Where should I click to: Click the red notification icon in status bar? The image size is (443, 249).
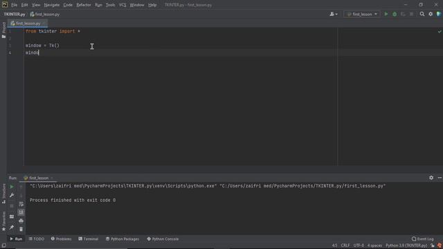(440, 246)
